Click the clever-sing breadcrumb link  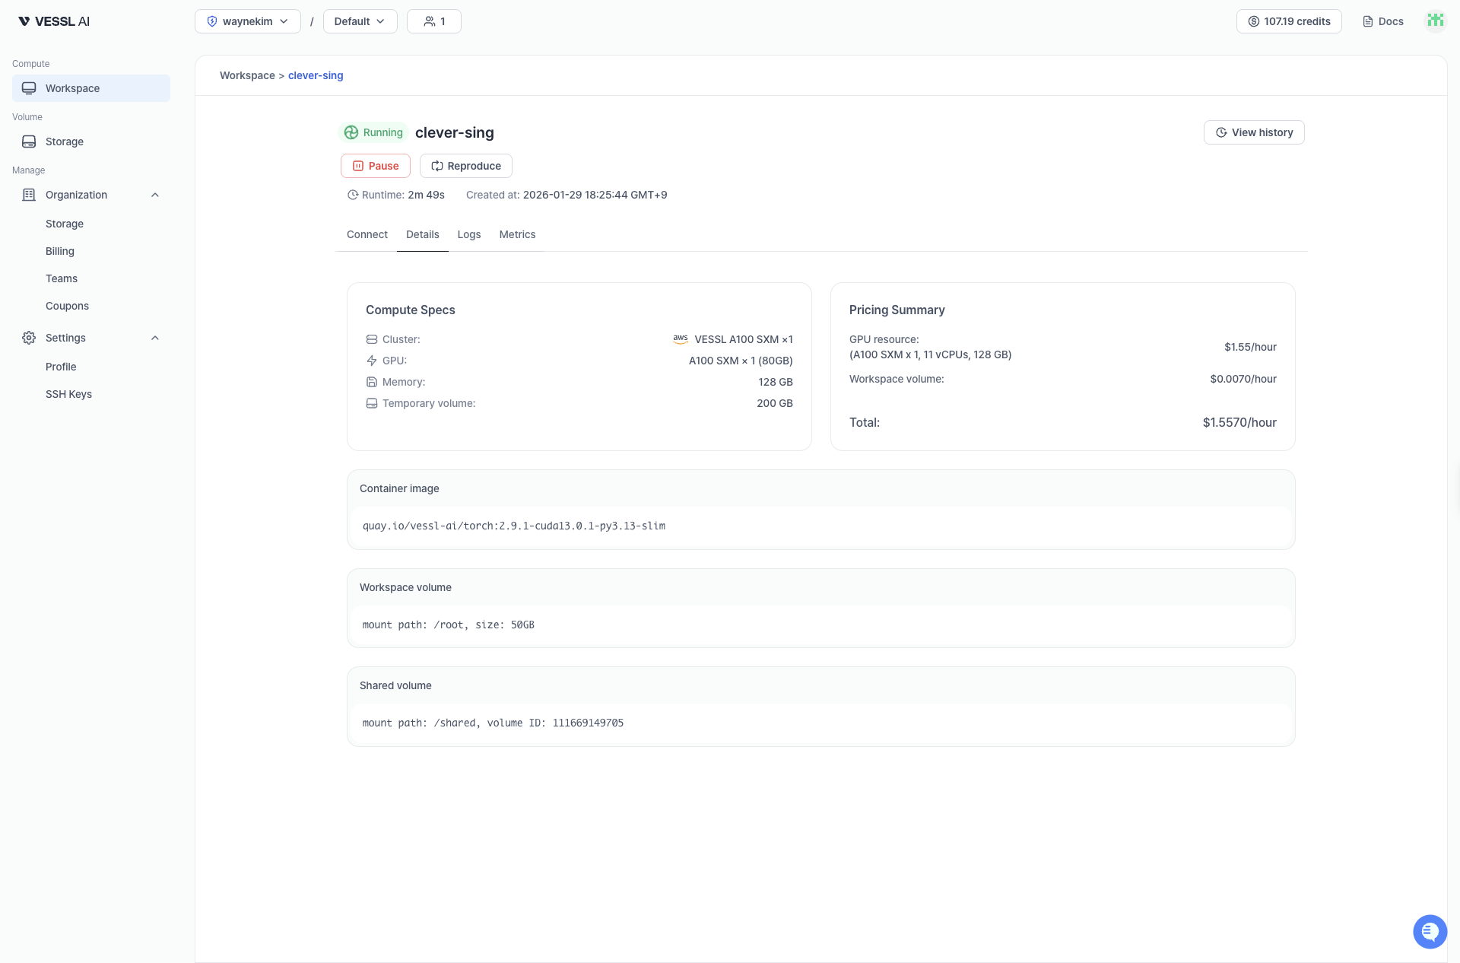click(316, 75)
